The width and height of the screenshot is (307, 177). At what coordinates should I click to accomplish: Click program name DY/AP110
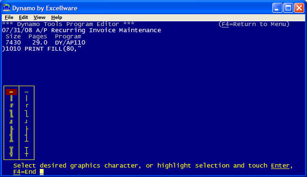pos(70,43)
